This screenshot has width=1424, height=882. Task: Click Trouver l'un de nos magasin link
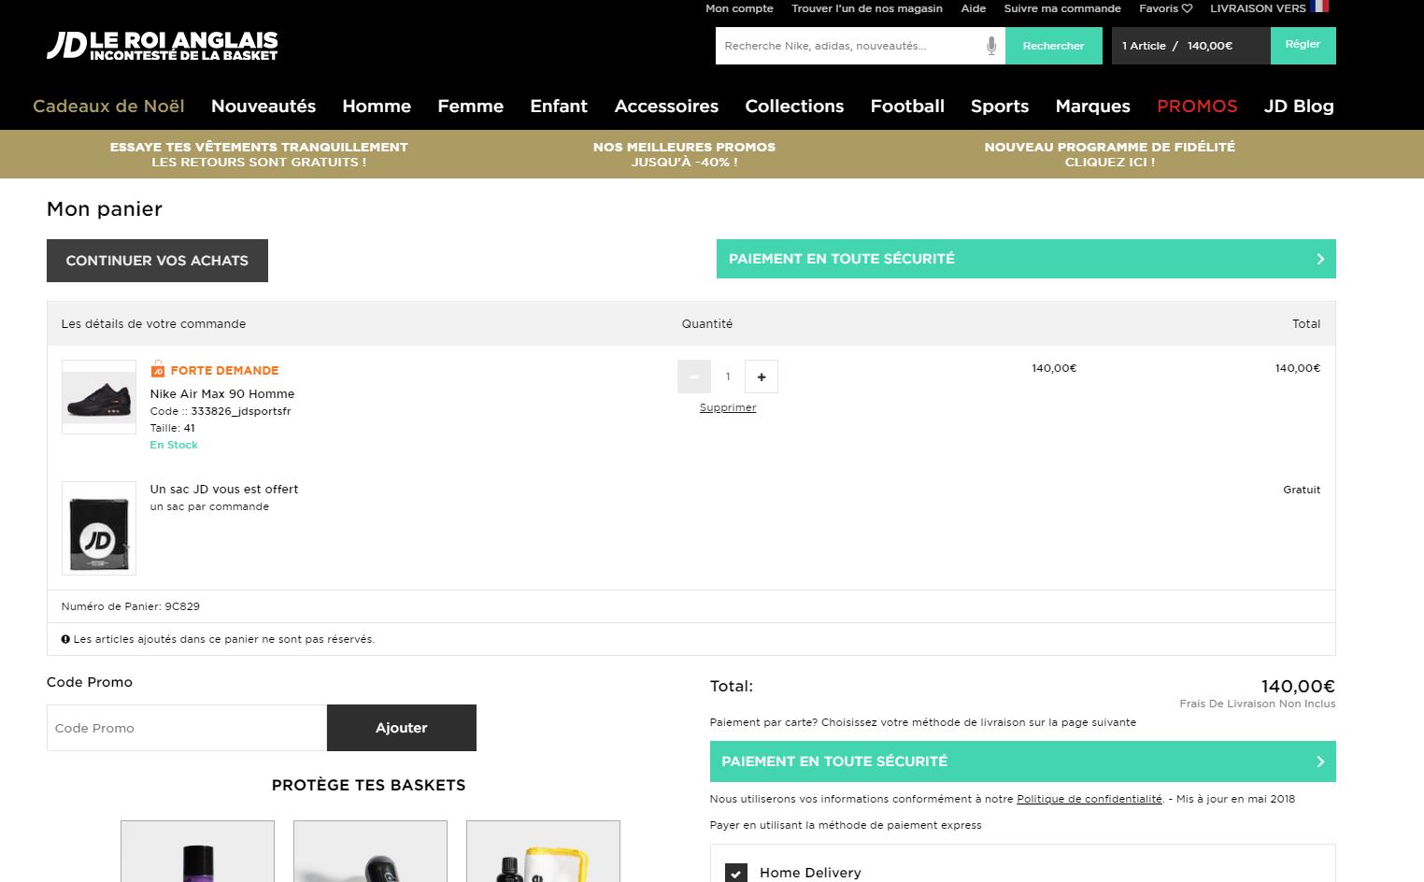pos(867,8)
